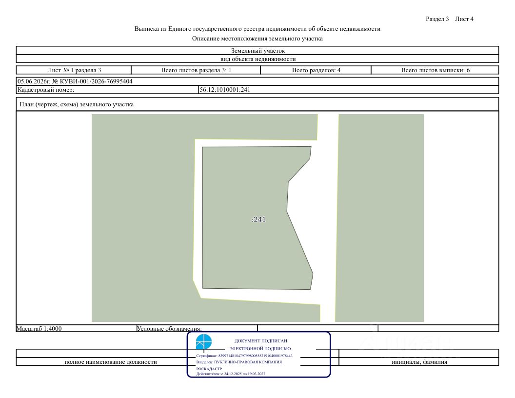
Task: Click the :241 parcel label on the plan
Action: 259,219
